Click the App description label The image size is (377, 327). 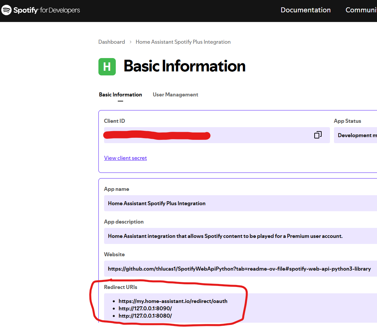pos(123,222)
